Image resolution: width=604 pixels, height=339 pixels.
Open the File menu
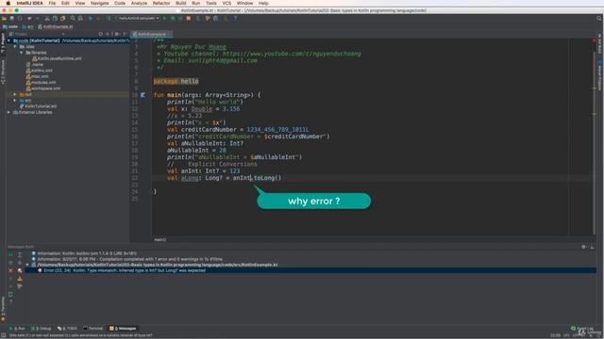(x=52, y=3)
